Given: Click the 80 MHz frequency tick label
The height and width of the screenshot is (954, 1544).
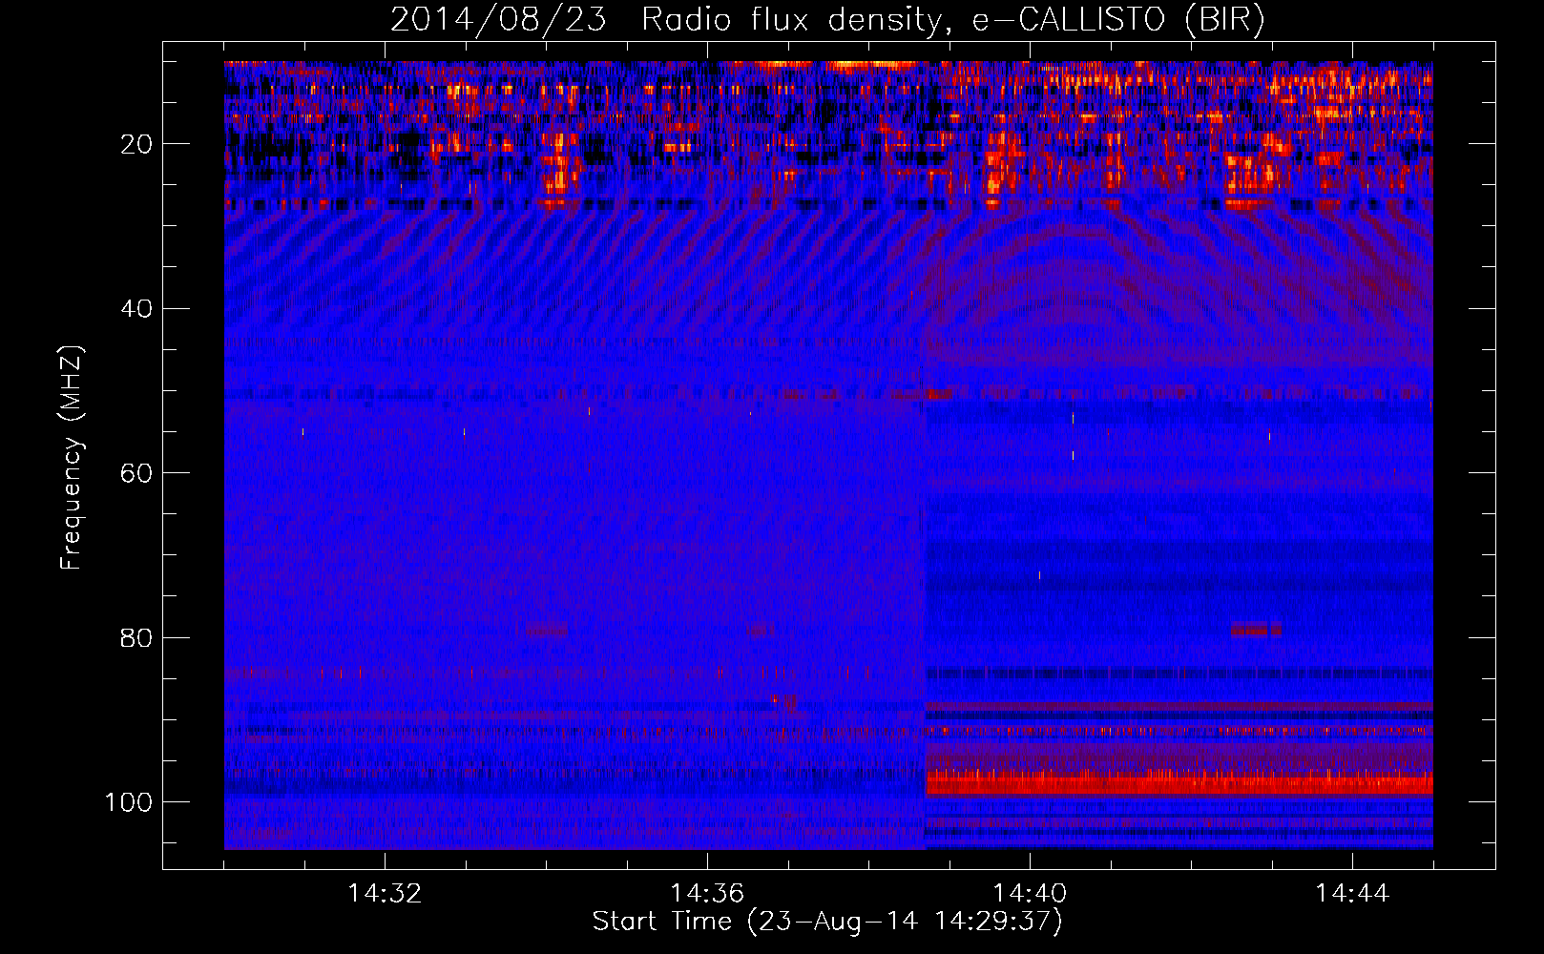Looking at the screenshot, I should 136,637.
